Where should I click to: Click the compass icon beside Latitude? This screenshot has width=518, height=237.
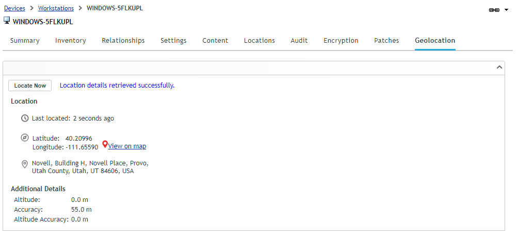[25, 138]
